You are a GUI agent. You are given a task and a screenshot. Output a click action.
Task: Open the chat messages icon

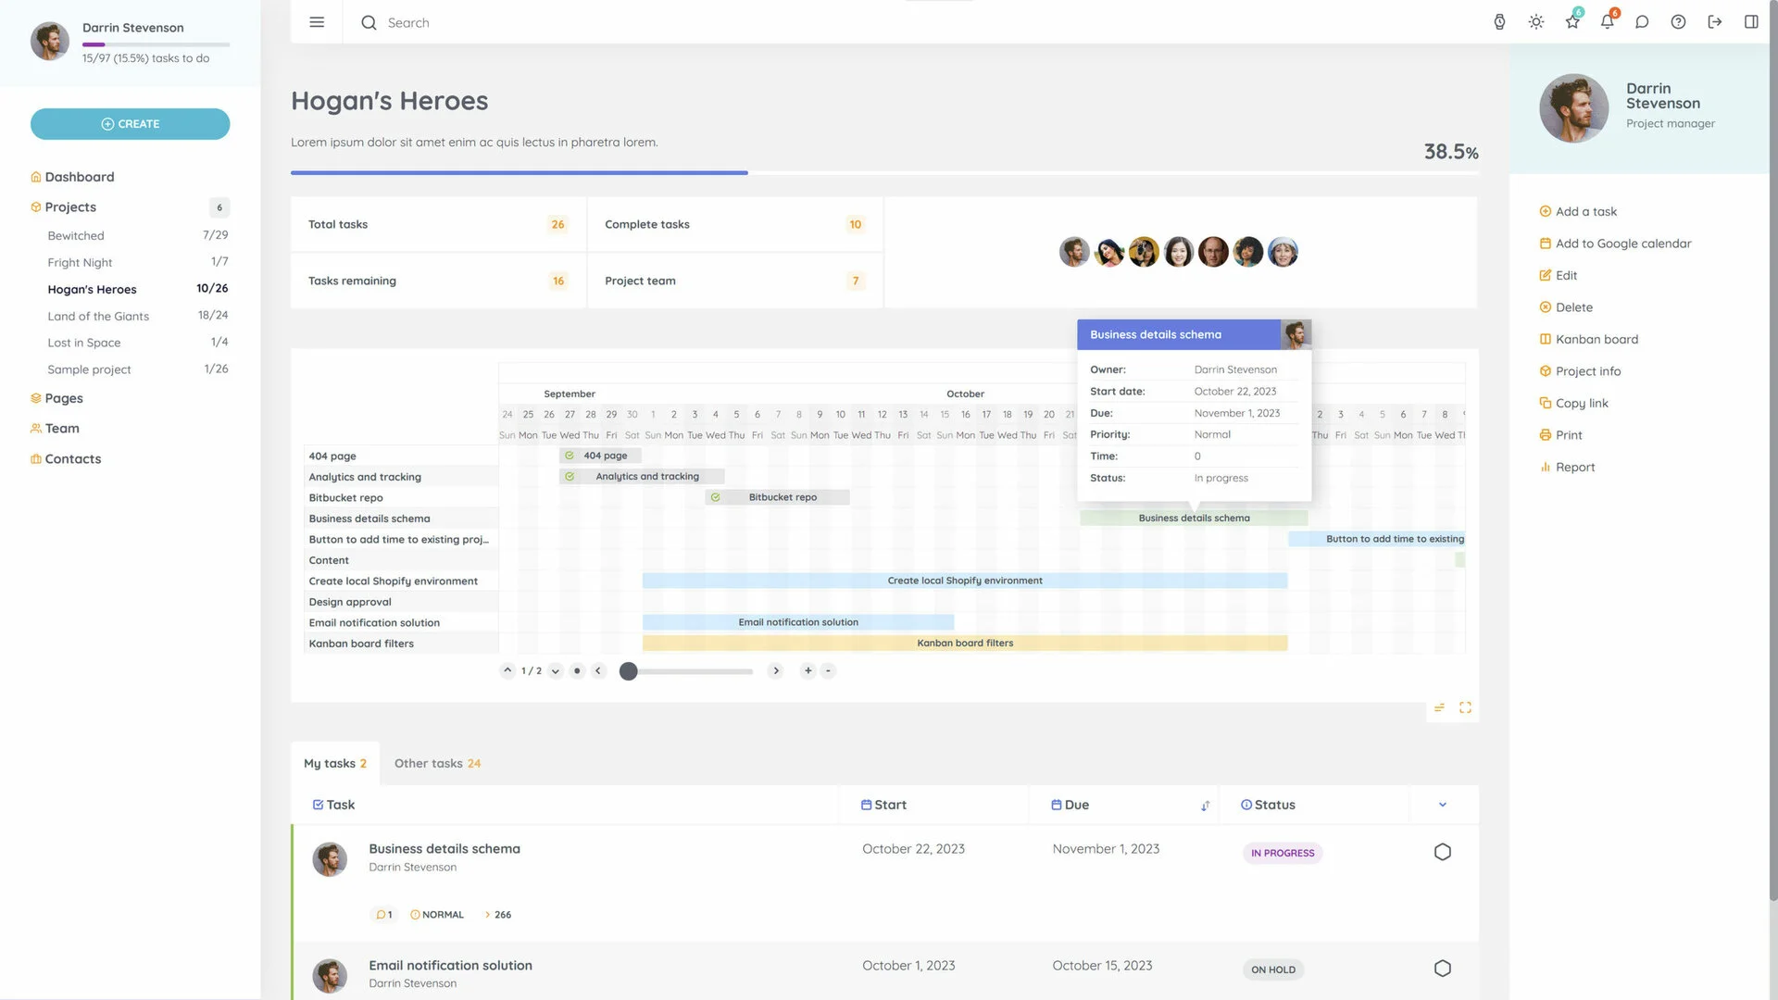tap(1642, 22)
